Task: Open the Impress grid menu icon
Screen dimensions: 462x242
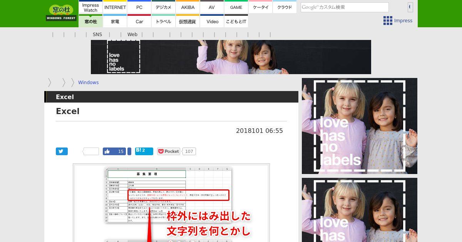Action: (x=388, y=21)
